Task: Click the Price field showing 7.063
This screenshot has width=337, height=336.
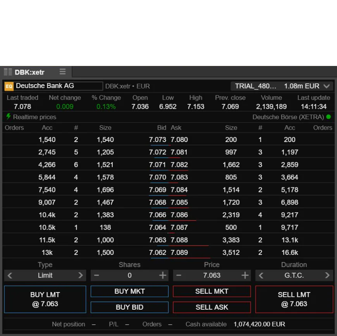Action: coord(212,275)
